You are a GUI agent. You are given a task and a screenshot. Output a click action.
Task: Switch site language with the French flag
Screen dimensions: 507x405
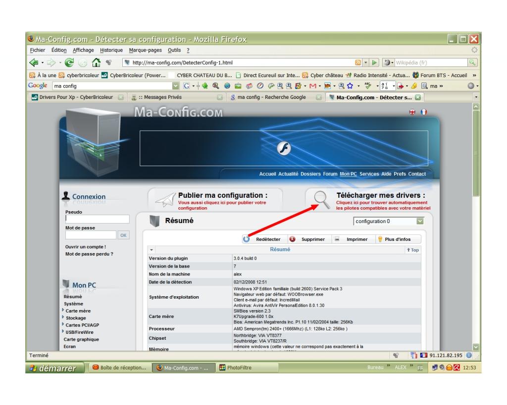(x=424, y=112)
